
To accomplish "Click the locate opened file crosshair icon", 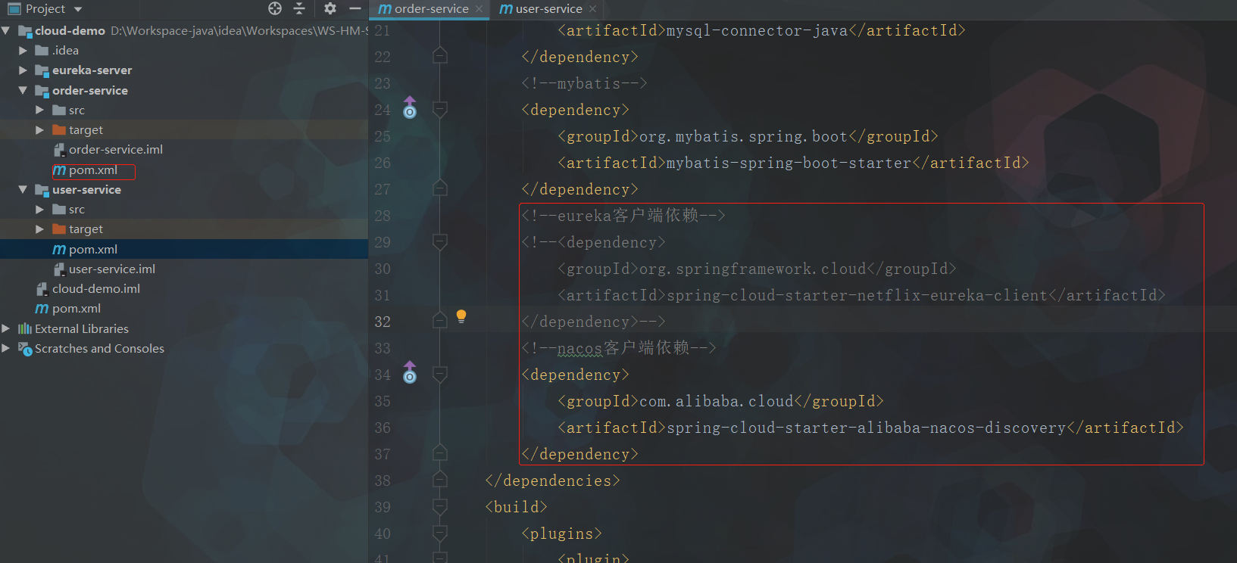I will (275, 8).
